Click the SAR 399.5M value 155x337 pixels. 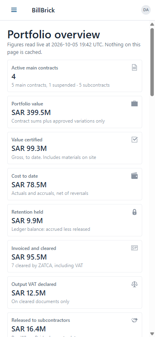click(x=31, y=113)
